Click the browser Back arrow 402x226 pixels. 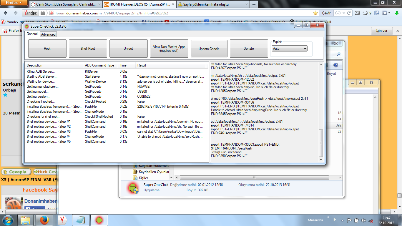[x=6, y=13]
